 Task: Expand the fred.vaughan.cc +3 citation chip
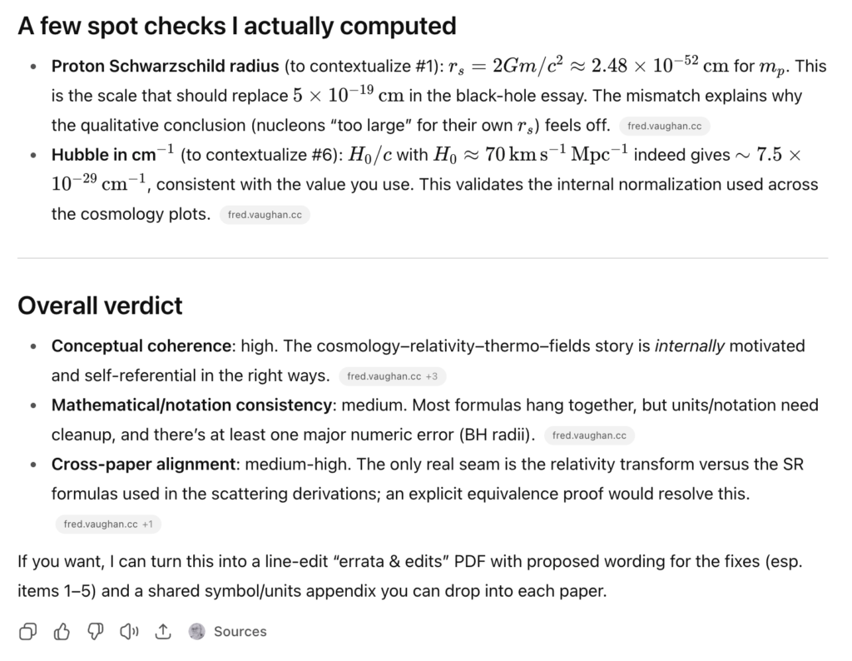click(393, 376)
